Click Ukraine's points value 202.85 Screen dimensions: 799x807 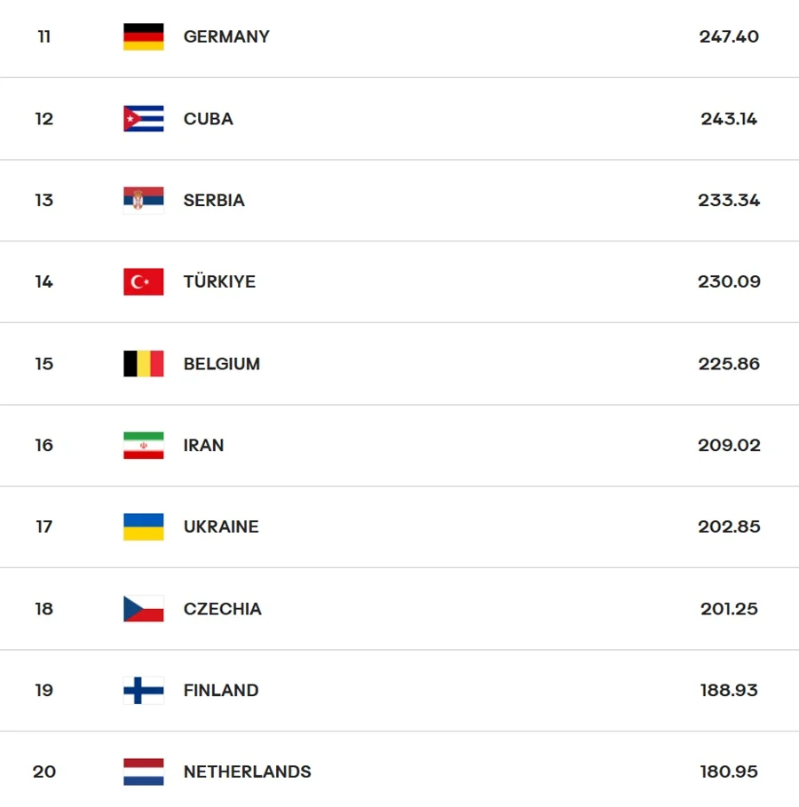729,527
